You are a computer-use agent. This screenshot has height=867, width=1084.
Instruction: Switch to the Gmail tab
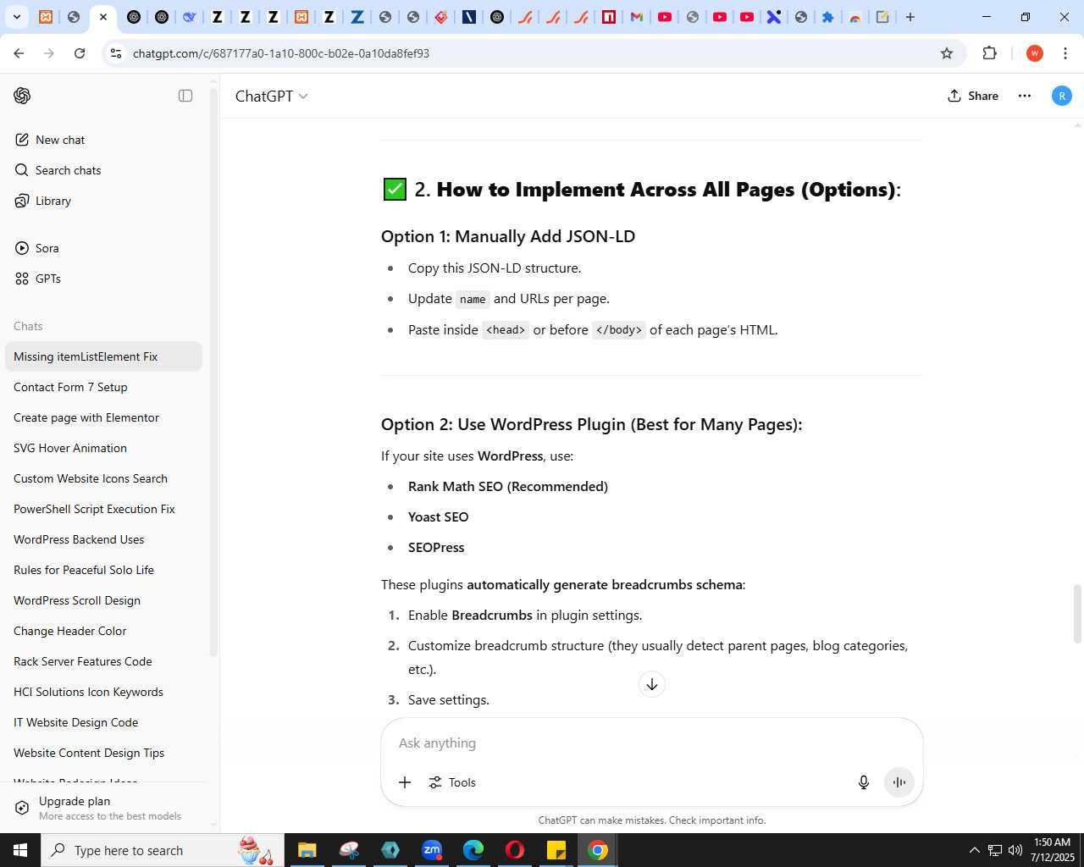coord(637,17)
